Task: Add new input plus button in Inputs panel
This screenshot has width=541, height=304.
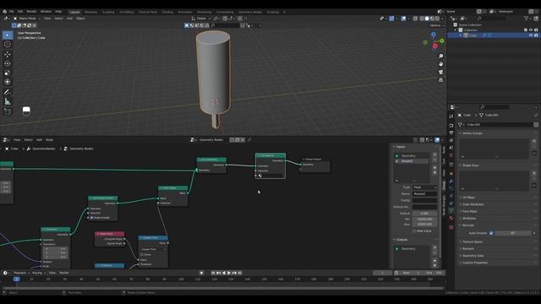Action: tap(434, 155)
